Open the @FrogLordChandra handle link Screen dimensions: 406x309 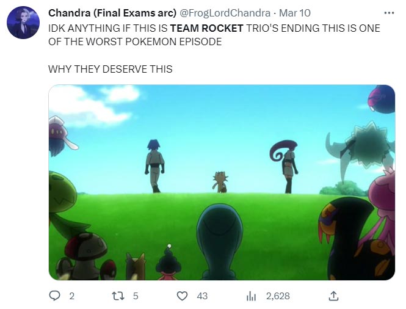pyautogui.click(x=225, y=13)
